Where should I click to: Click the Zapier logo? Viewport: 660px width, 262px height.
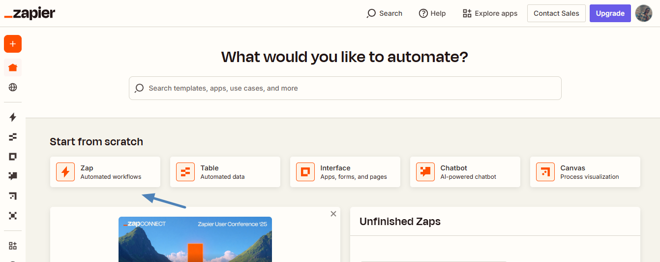pyautogui.click(x=30, y=13)
